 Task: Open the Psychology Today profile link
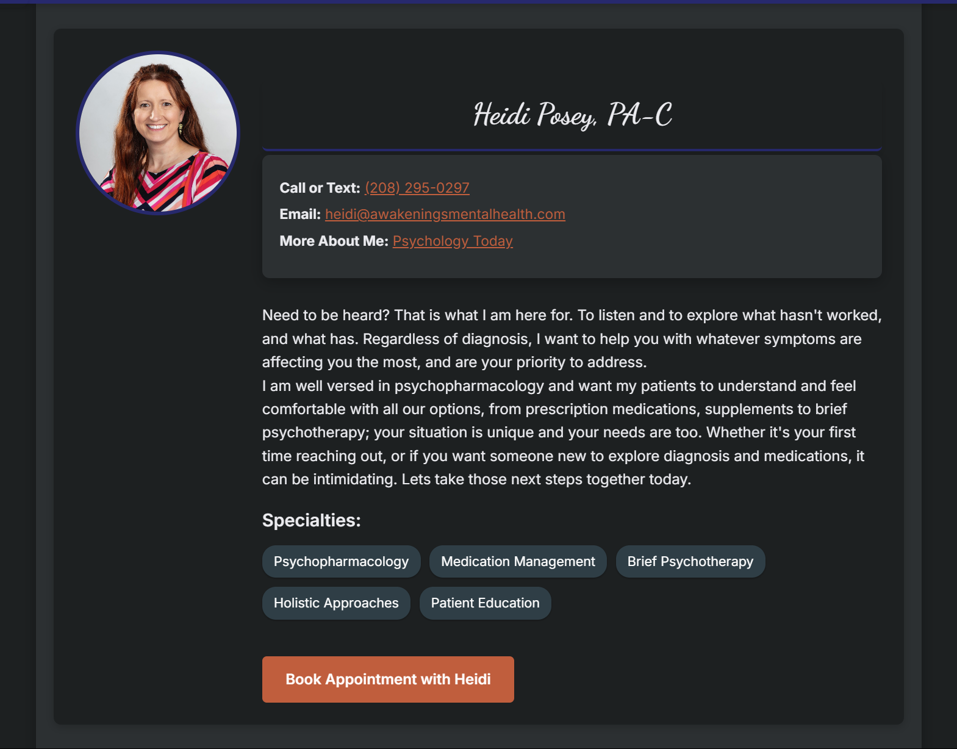tap(453, 241)
